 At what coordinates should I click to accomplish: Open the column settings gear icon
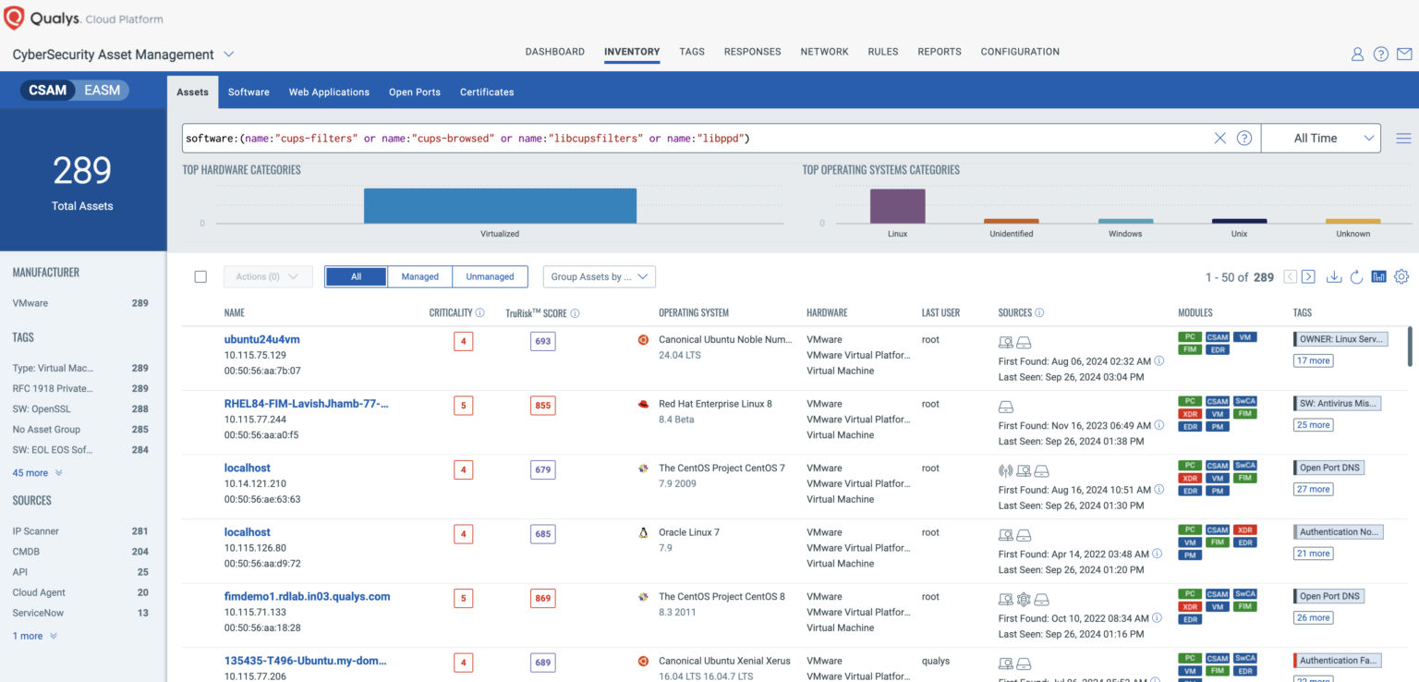click(1401, 276)
